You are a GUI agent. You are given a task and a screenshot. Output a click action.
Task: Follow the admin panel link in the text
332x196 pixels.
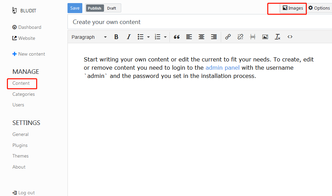pos(222,68)
